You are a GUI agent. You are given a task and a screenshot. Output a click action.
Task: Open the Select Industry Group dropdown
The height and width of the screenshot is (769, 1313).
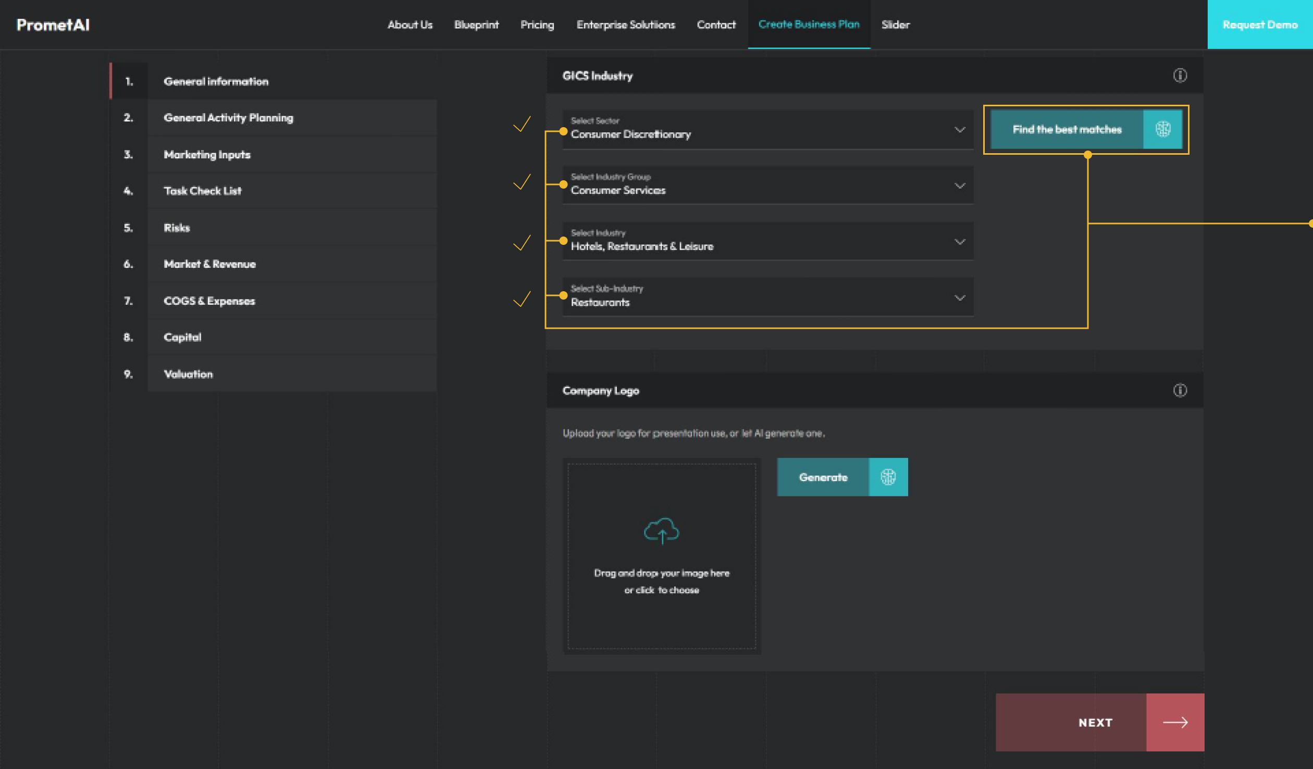767,185
